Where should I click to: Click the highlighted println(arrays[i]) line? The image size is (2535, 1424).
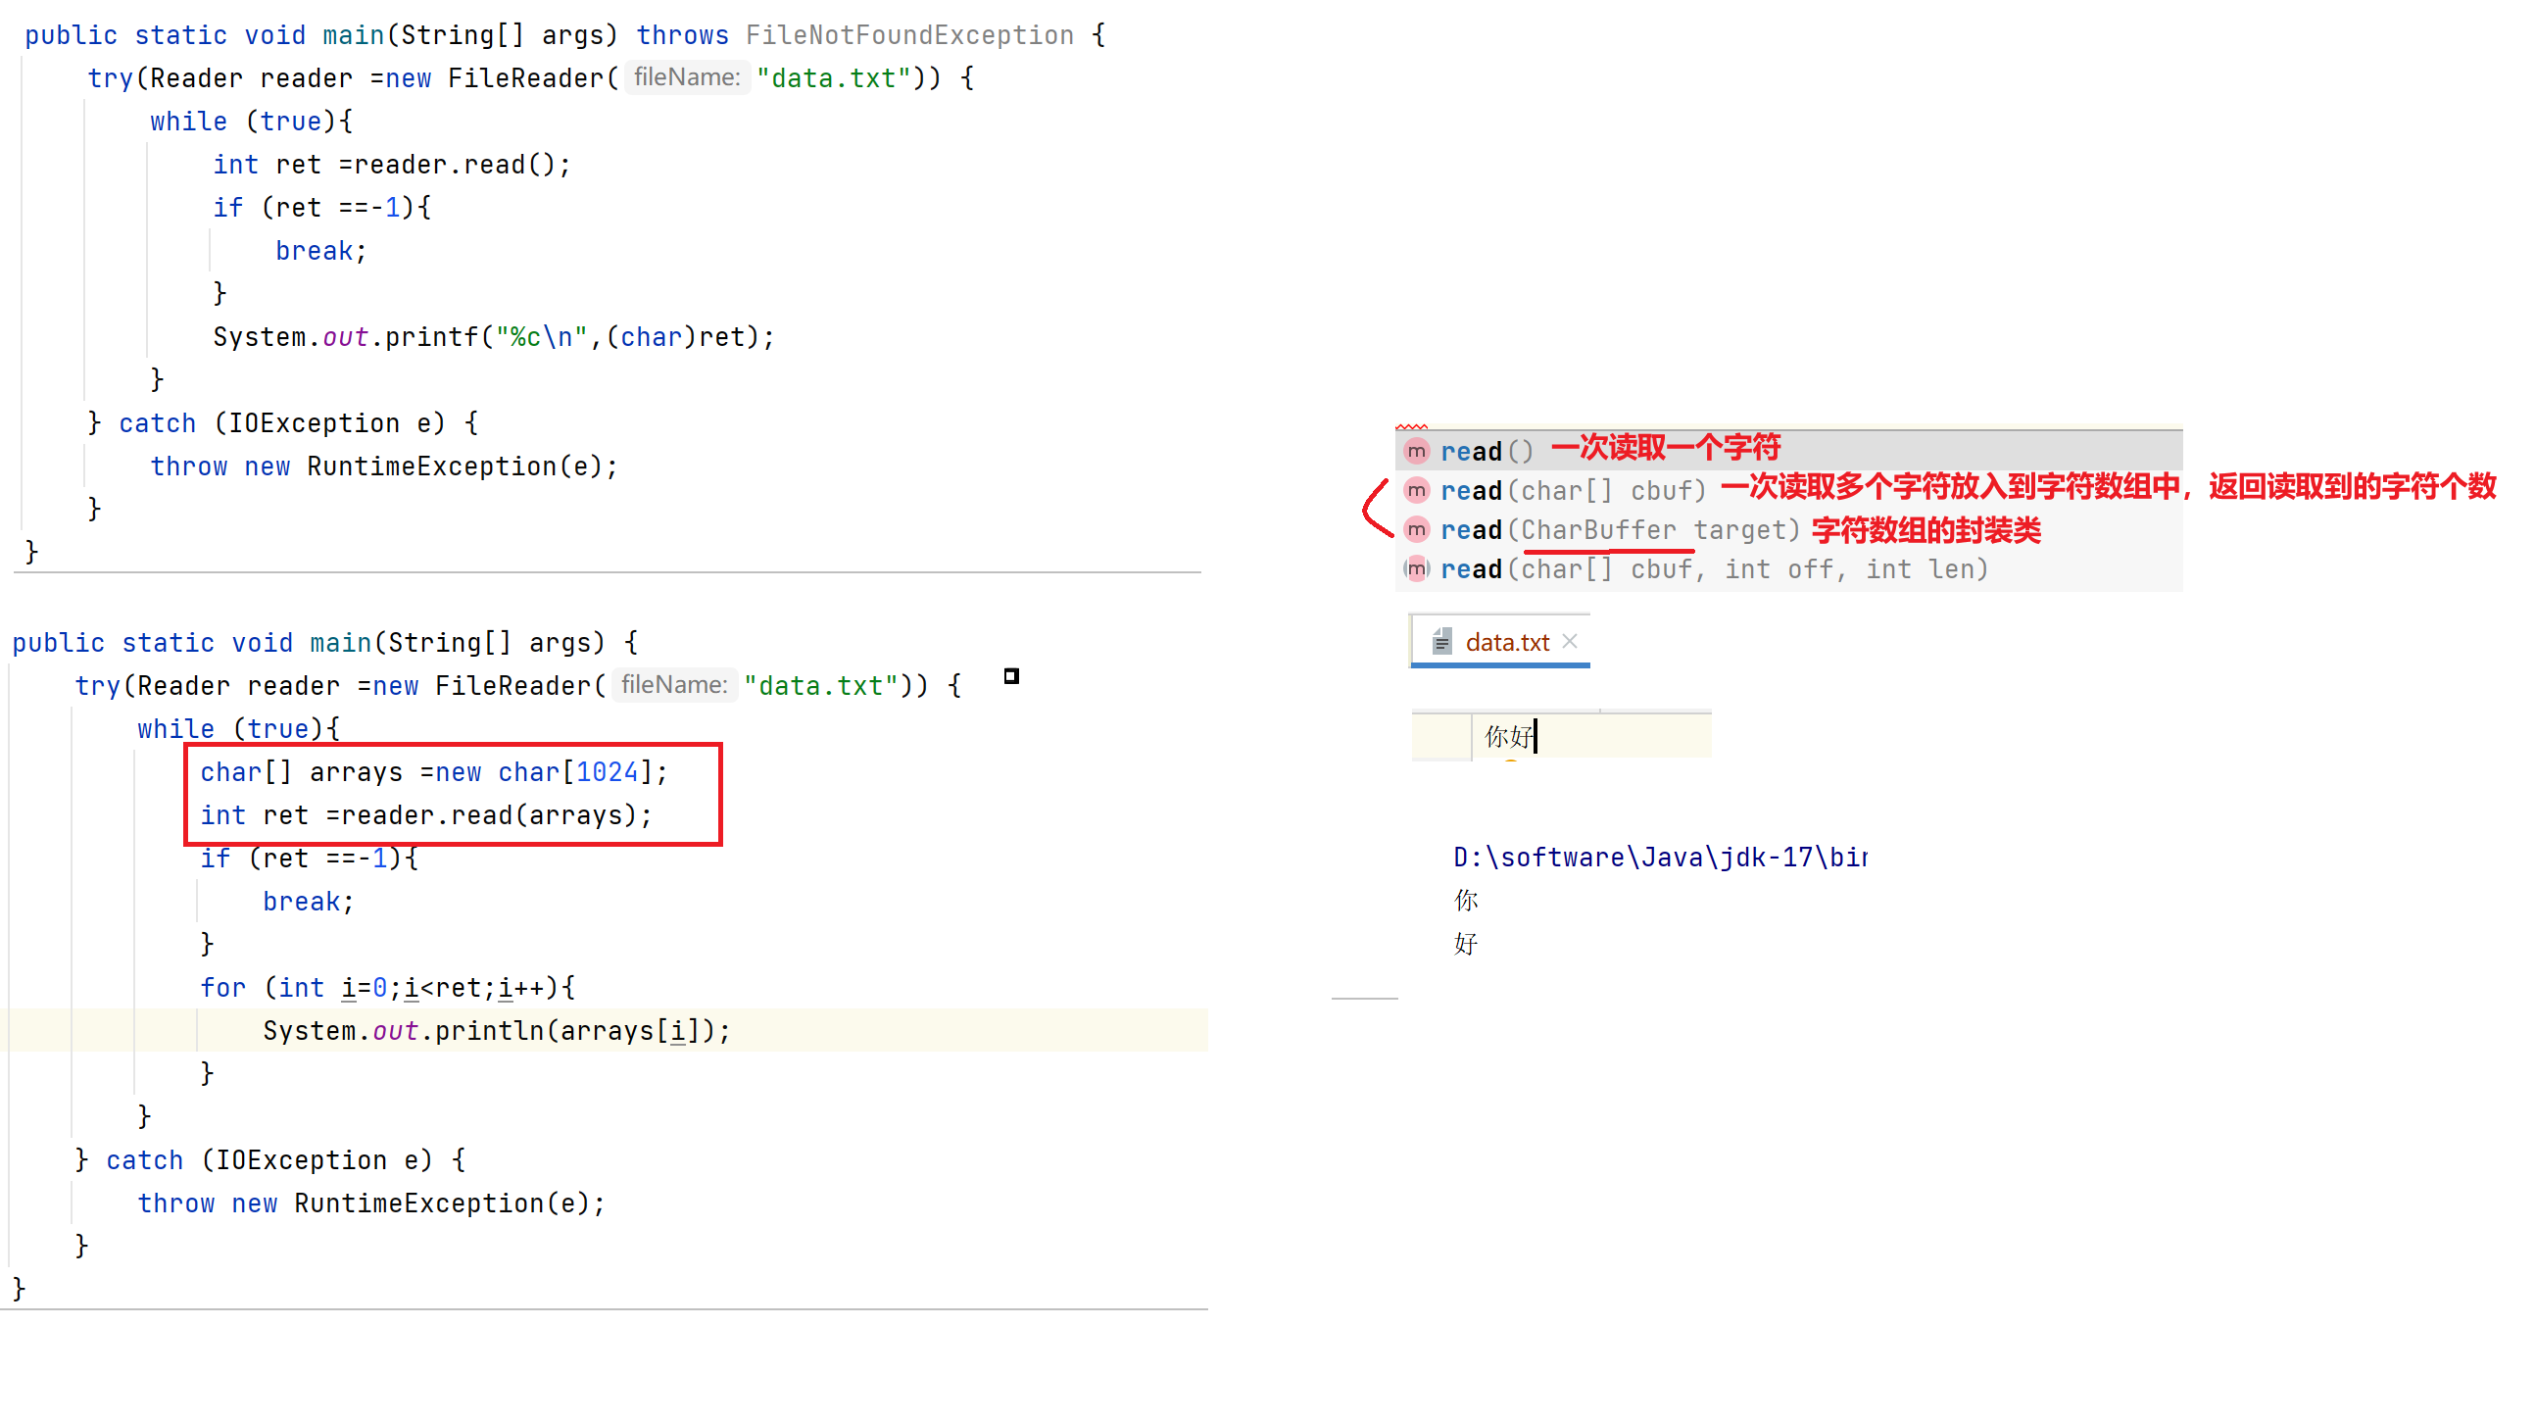tap(496, 1030)
